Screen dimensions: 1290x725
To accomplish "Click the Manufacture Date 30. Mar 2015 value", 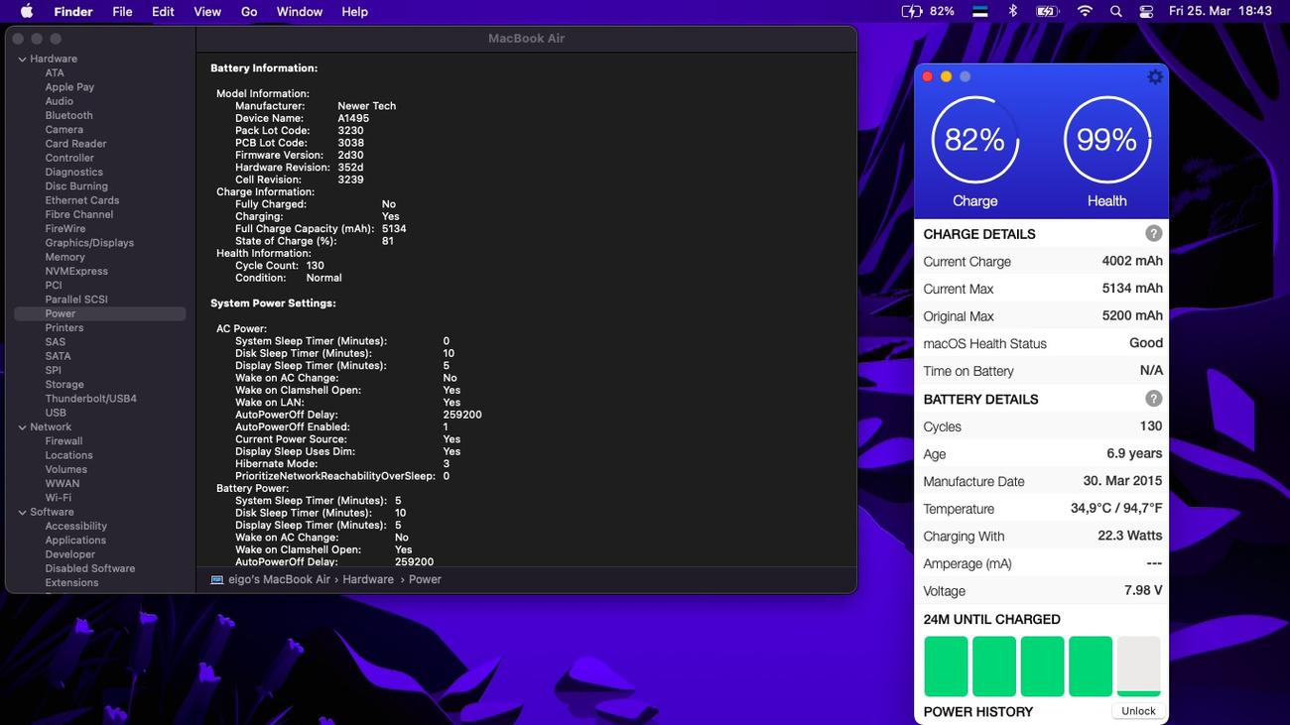I will click(x=1122, y=481).
